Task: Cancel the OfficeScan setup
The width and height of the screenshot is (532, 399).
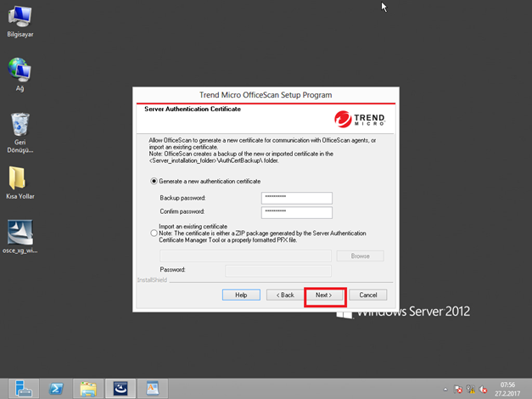Action: 368,295
